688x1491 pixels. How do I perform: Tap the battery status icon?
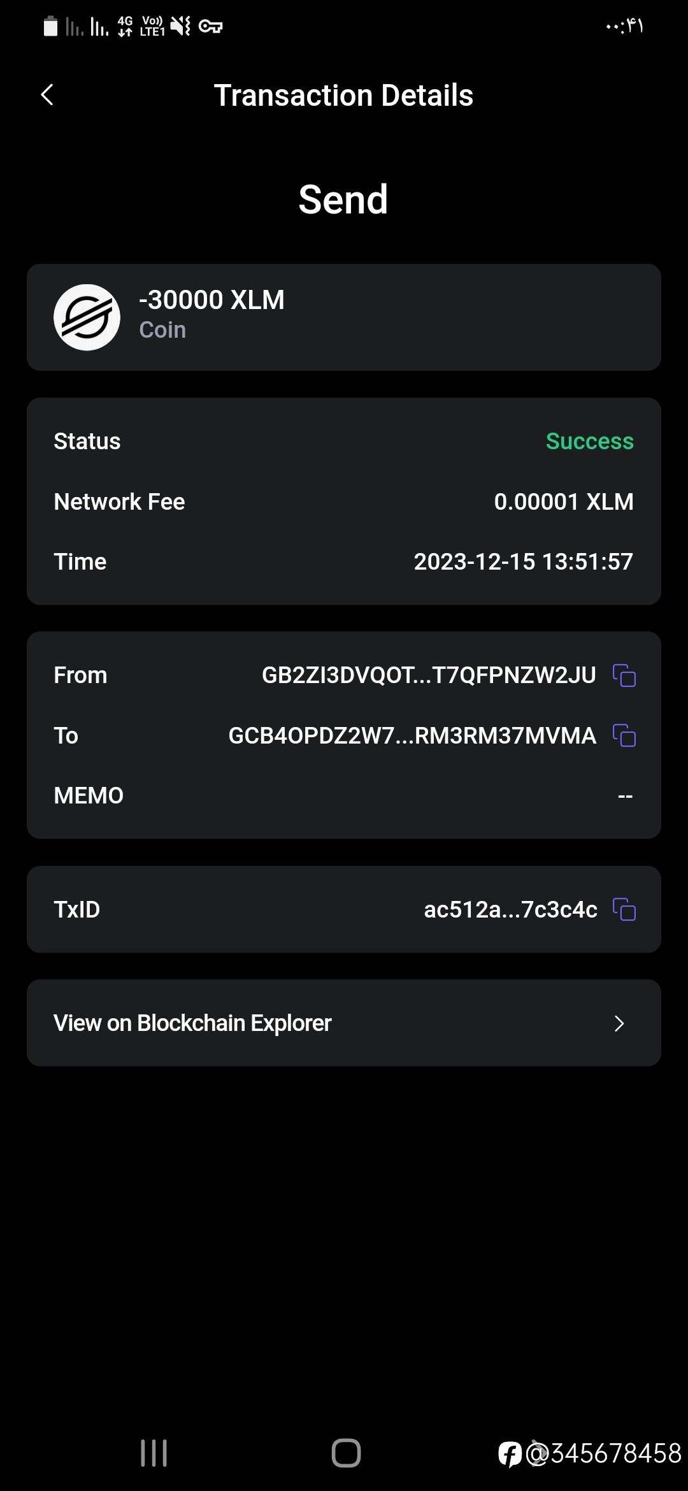pos(50,26)
